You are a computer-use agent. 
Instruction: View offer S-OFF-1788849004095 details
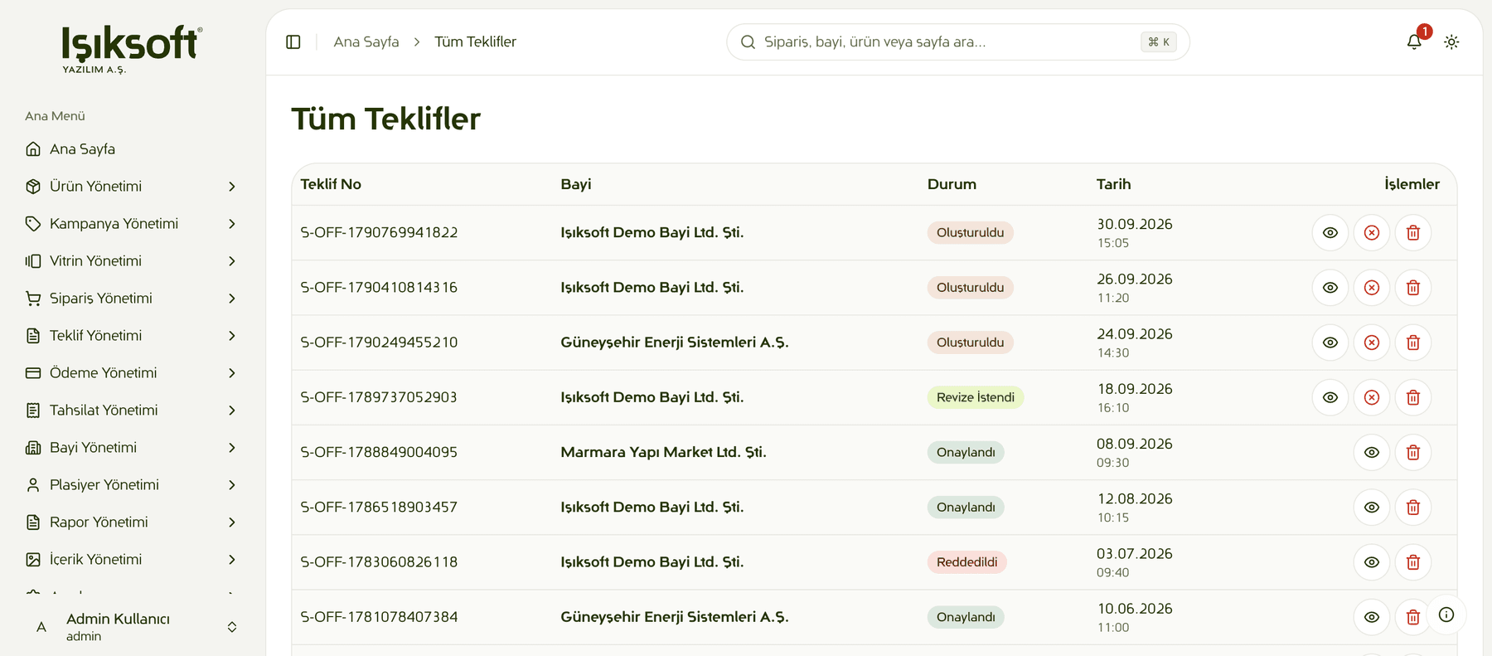(x=1372, y=452)
